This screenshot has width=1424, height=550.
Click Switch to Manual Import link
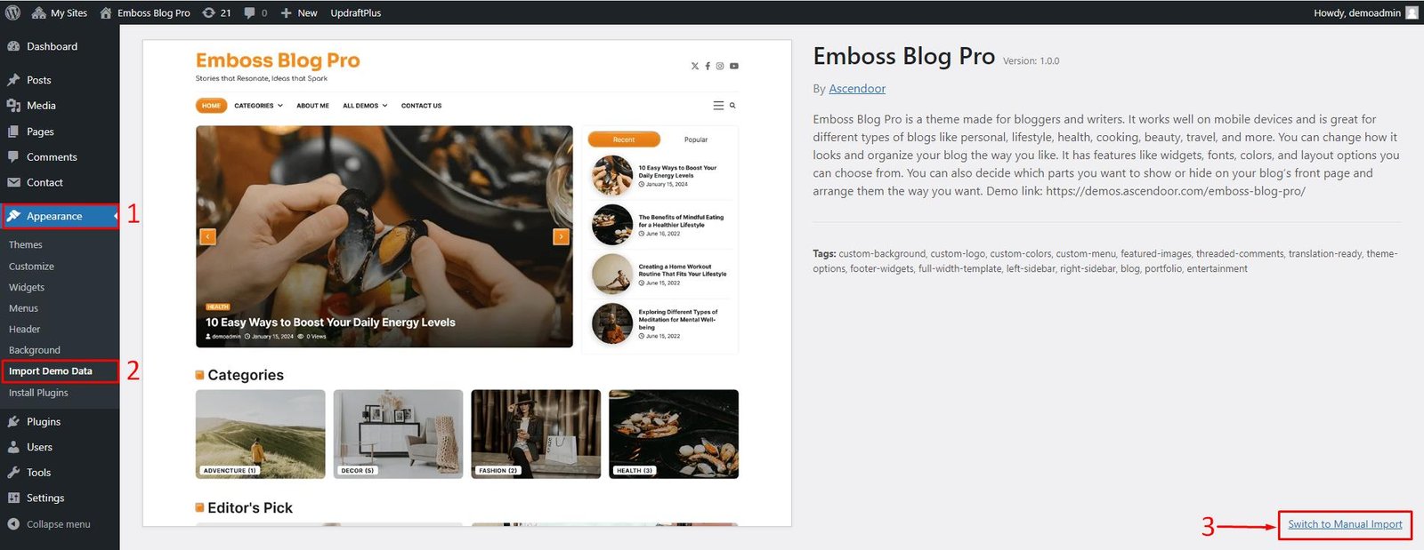(x=1345, y=524)
